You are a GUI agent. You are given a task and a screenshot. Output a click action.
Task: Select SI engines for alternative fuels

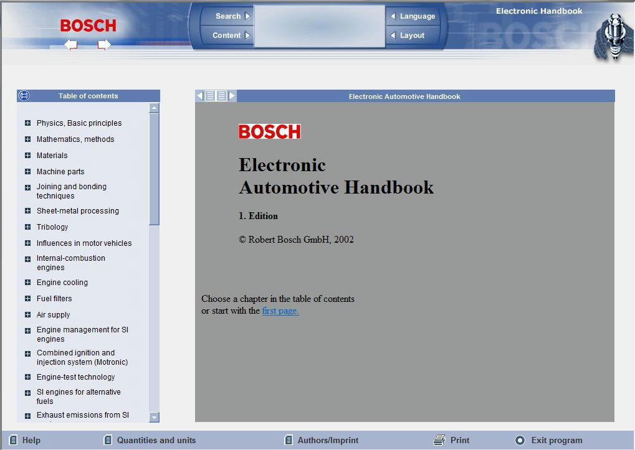tap(79, 396)
